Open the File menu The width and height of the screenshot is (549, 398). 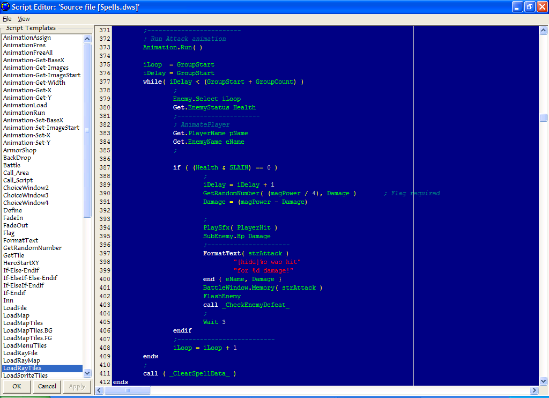(x=7, y=19)
